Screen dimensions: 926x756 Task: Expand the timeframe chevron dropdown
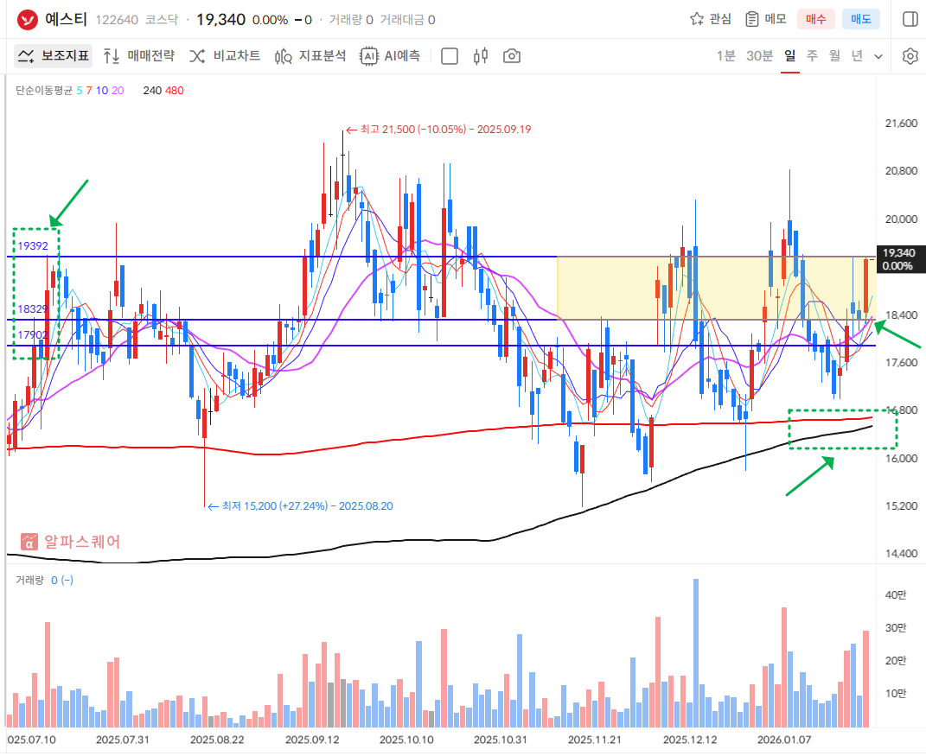tap(878, 56)
